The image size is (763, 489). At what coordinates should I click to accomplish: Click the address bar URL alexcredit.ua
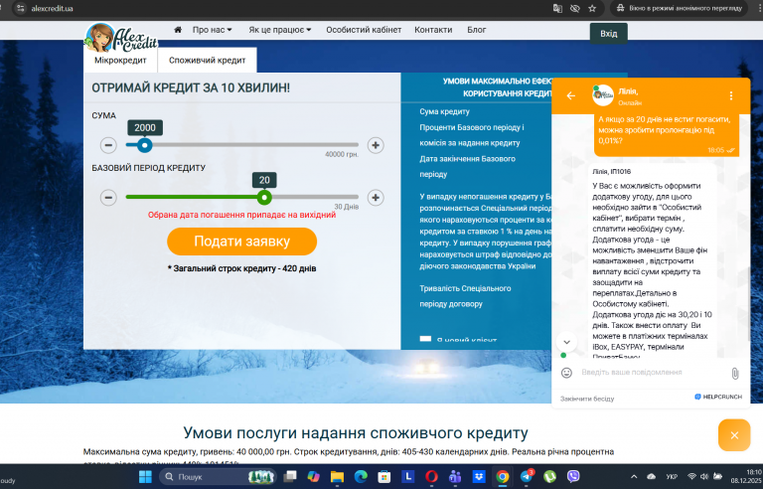(52, 8)
